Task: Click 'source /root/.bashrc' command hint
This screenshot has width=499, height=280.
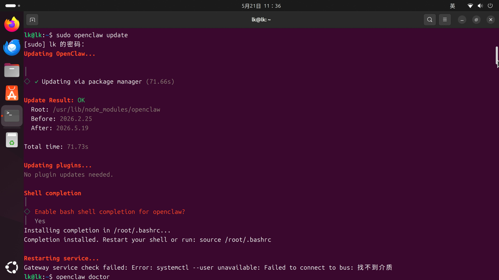Action: click(236, 240)
